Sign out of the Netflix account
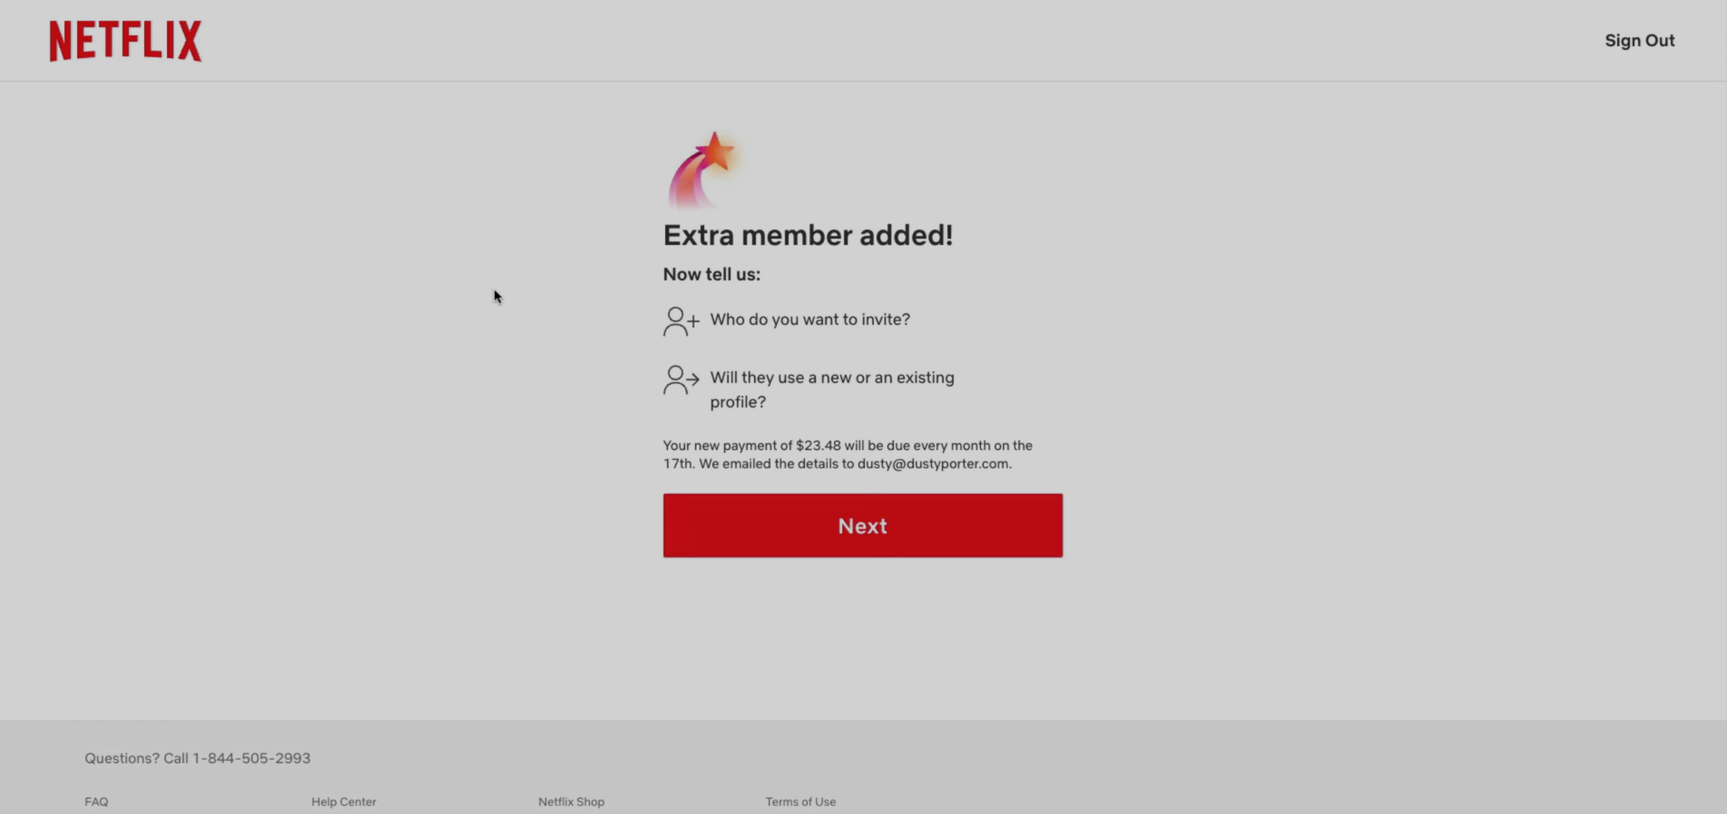The image size is (1727, 814). coord(1639,41)
